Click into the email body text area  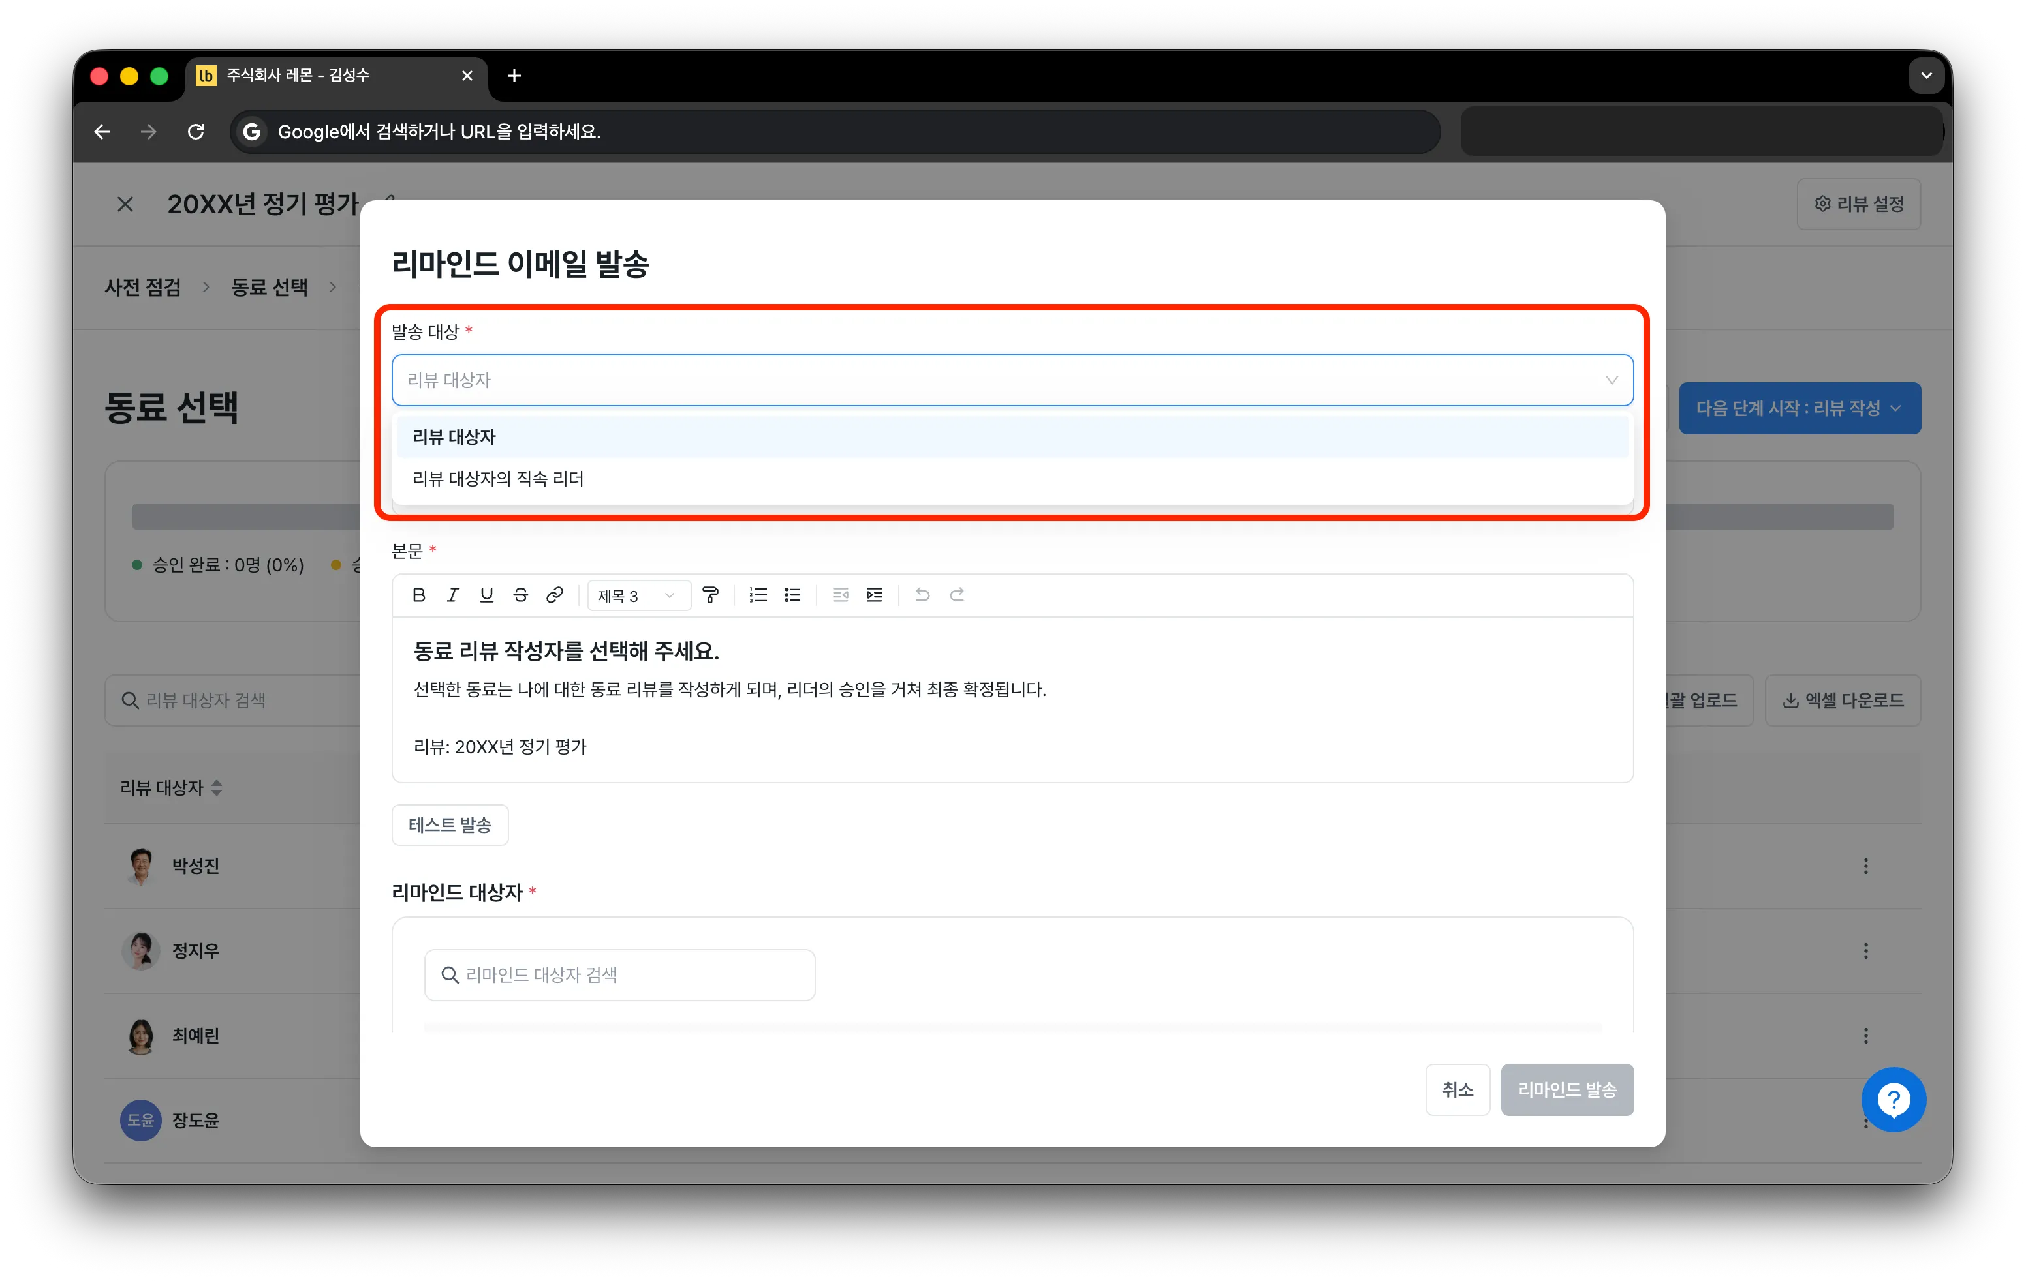coord(1012,699)
